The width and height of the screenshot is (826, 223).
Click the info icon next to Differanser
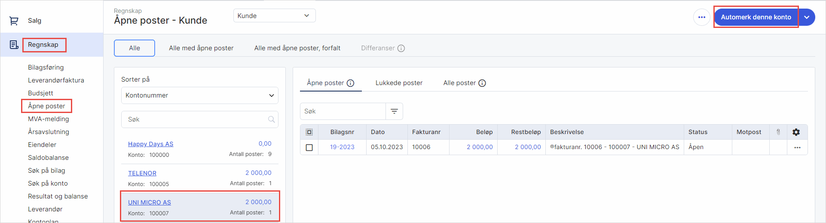click(x=401, y=48)
